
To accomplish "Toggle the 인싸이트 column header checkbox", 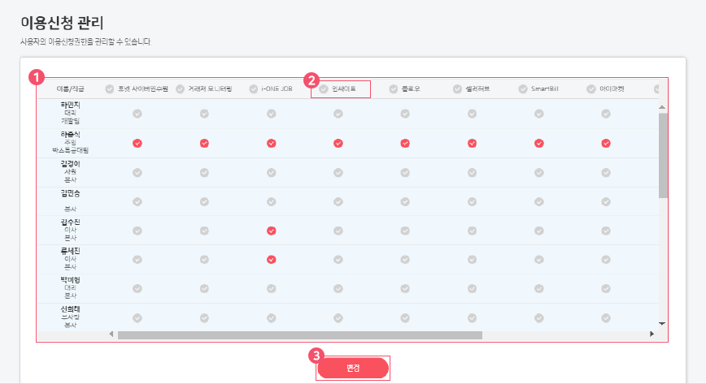I will coord(324,88).
